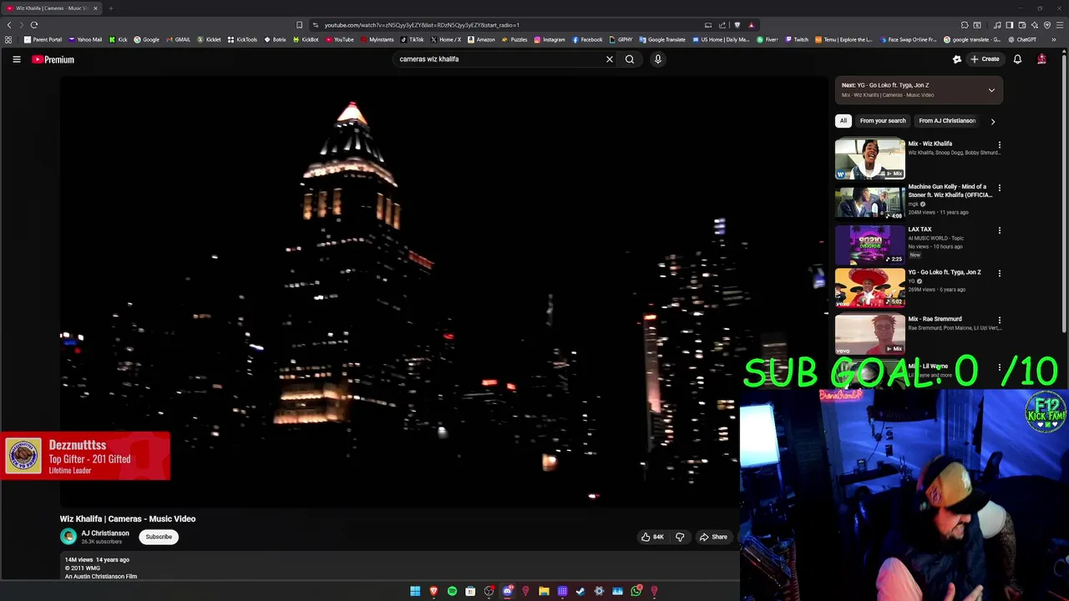This screenshot has height=601, width=1069.
Task: Open LAX TAX video thumbnail
Action: (870, 245)
